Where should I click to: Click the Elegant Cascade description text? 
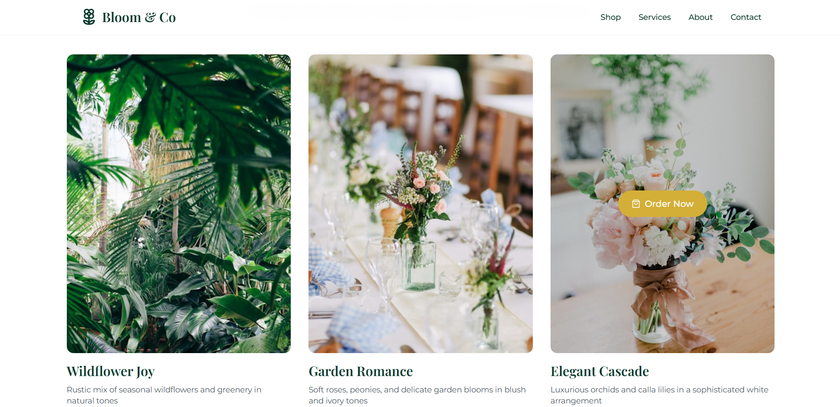point(659,395)
